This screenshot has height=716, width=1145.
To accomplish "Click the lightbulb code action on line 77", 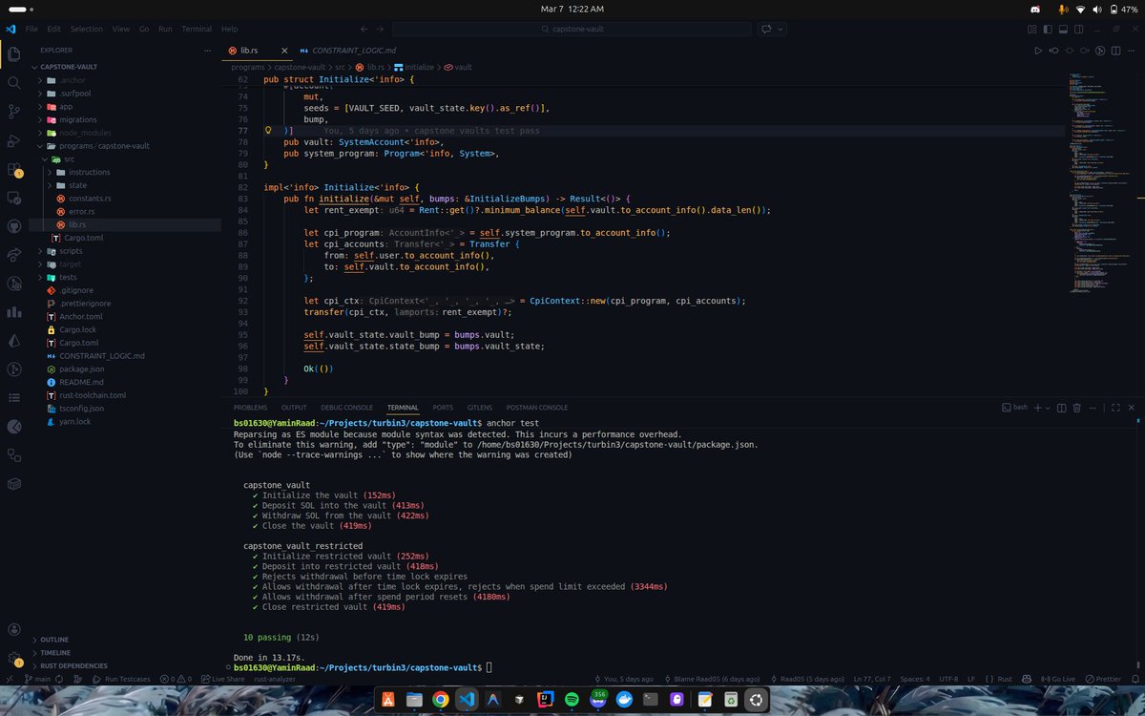I will coord(269,129).
